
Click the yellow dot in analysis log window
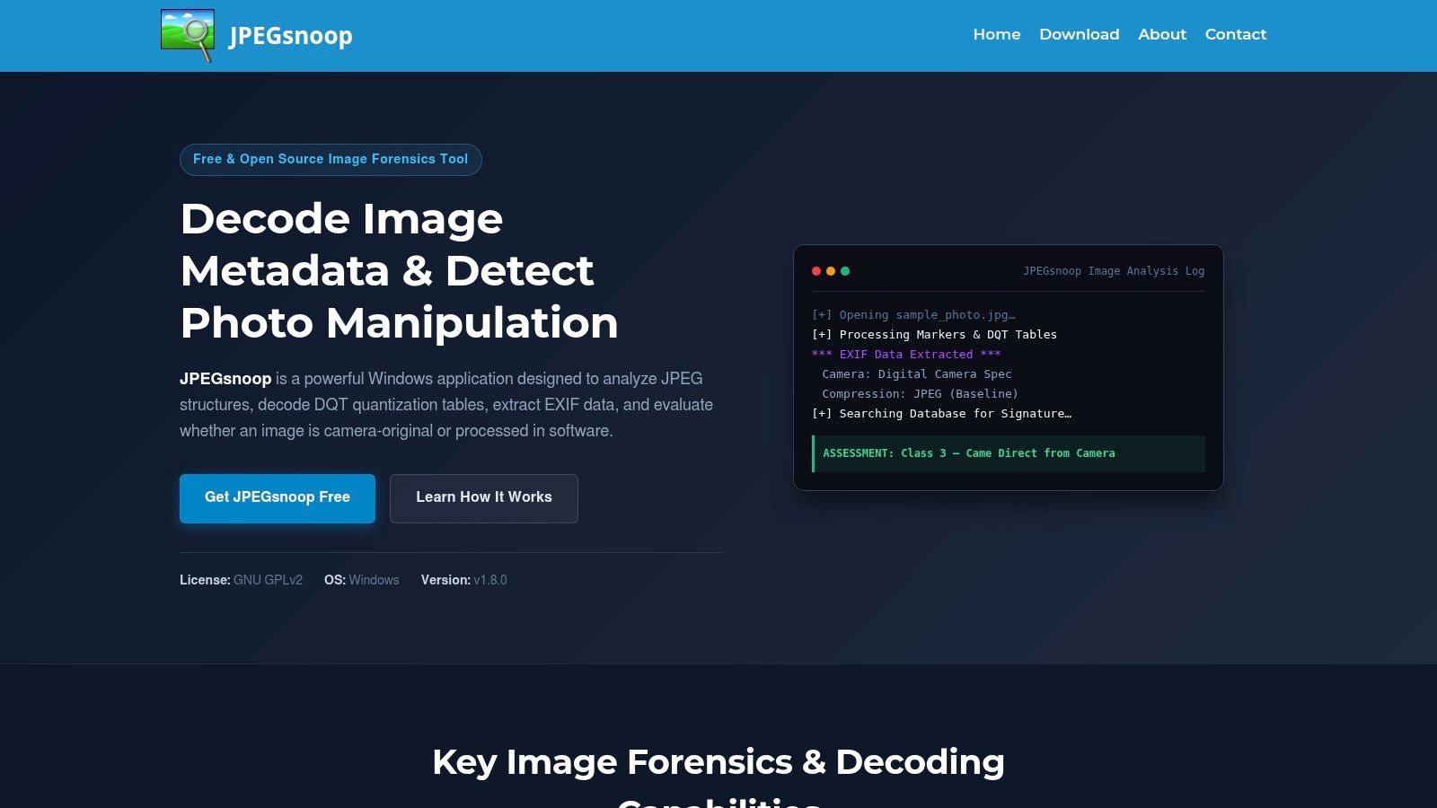tap(831, 271)
